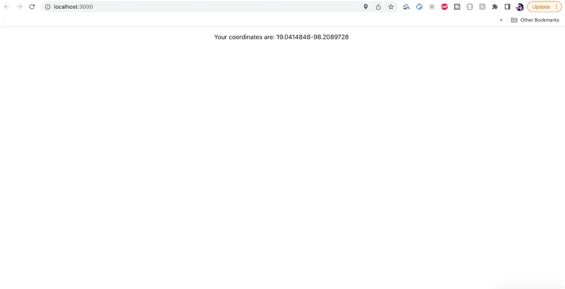
Task: View site information icon beside localhost
Action: coord(48,7)
